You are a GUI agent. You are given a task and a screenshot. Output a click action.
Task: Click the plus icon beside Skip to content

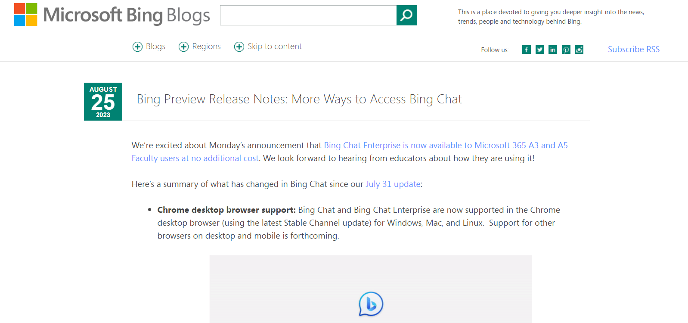(239, 47)
